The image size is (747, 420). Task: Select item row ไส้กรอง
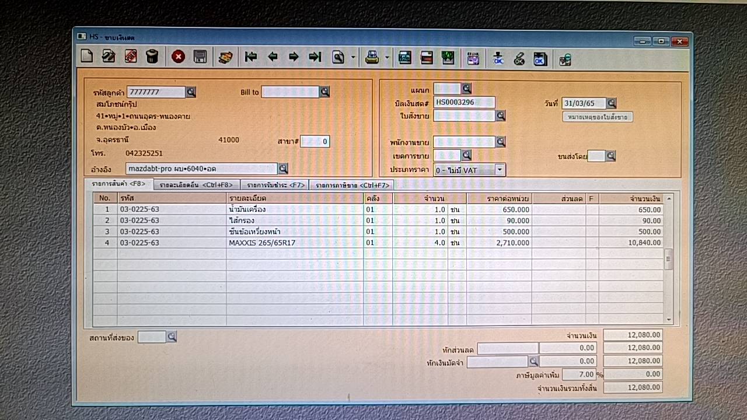(x=378, y=220)
